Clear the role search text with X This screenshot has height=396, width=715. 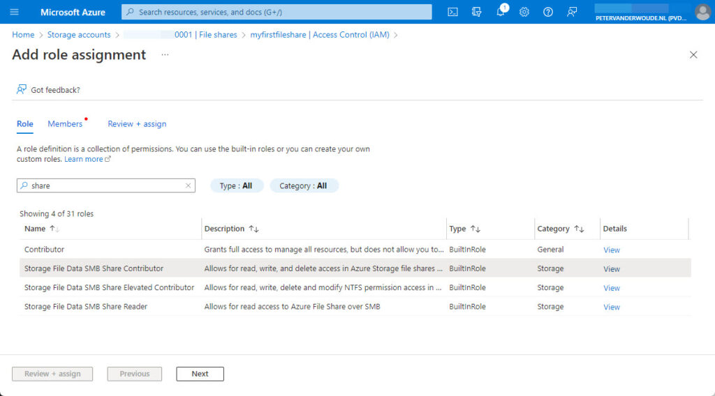tap(188, 185)
